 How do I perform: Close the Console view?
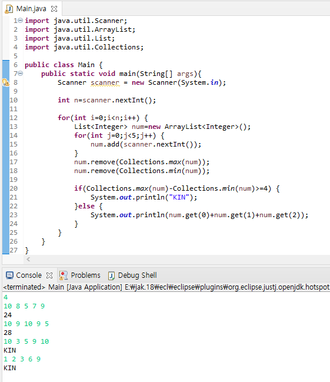click(x=49, y=275)
